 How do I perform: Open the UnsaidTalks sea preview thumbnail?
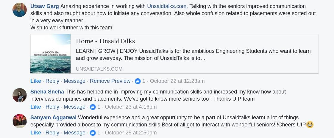point(51,54)
